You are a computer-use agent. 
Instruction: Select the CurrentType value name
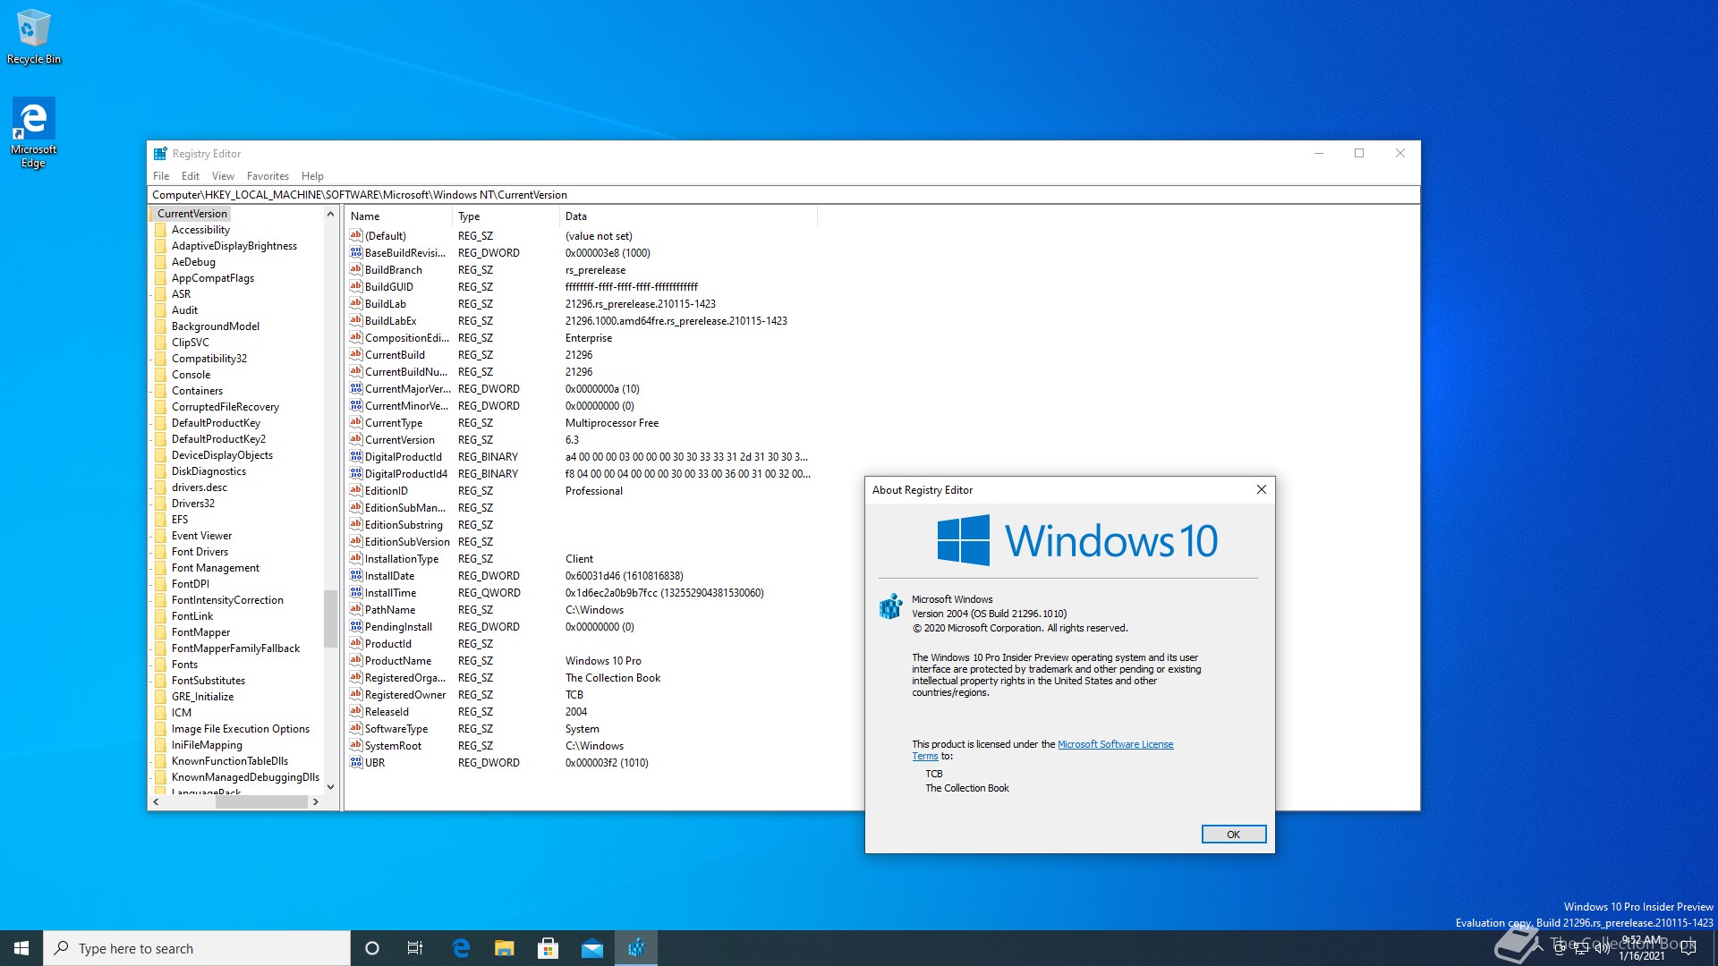tap(394, 423)
